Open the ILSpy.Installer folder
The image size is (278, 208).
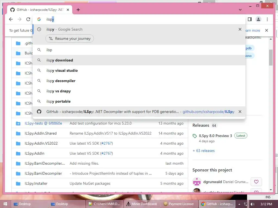(x=36, y=183)
